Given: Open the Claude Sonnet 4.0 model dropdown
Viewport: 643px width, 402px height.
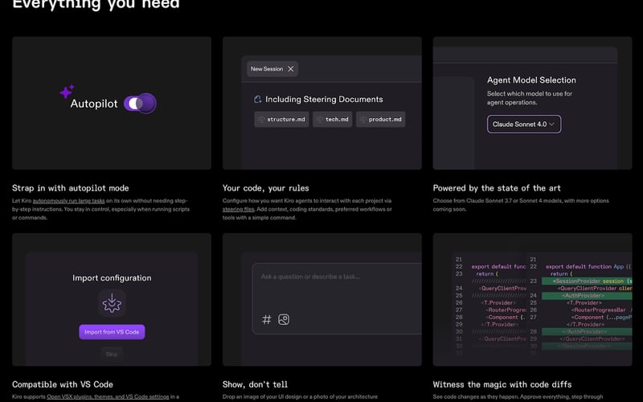Looking at the screenshot, I should (x=524, y=124).
